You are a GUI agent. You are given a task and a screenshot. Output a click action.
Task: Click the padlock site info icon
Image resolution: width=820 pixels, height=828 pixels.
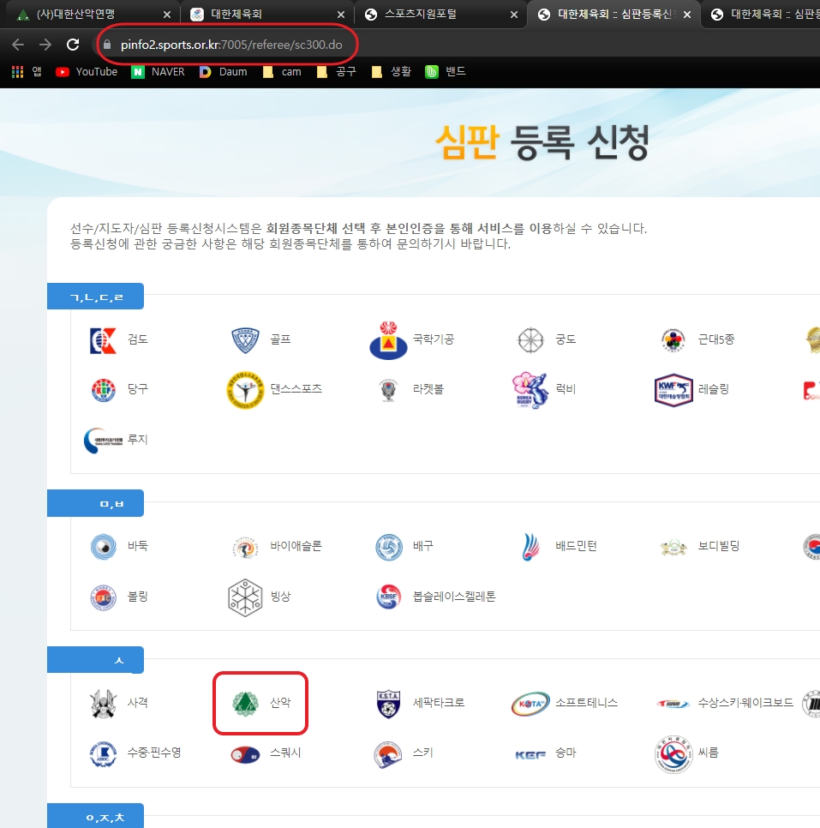click(x=107, y=45)
